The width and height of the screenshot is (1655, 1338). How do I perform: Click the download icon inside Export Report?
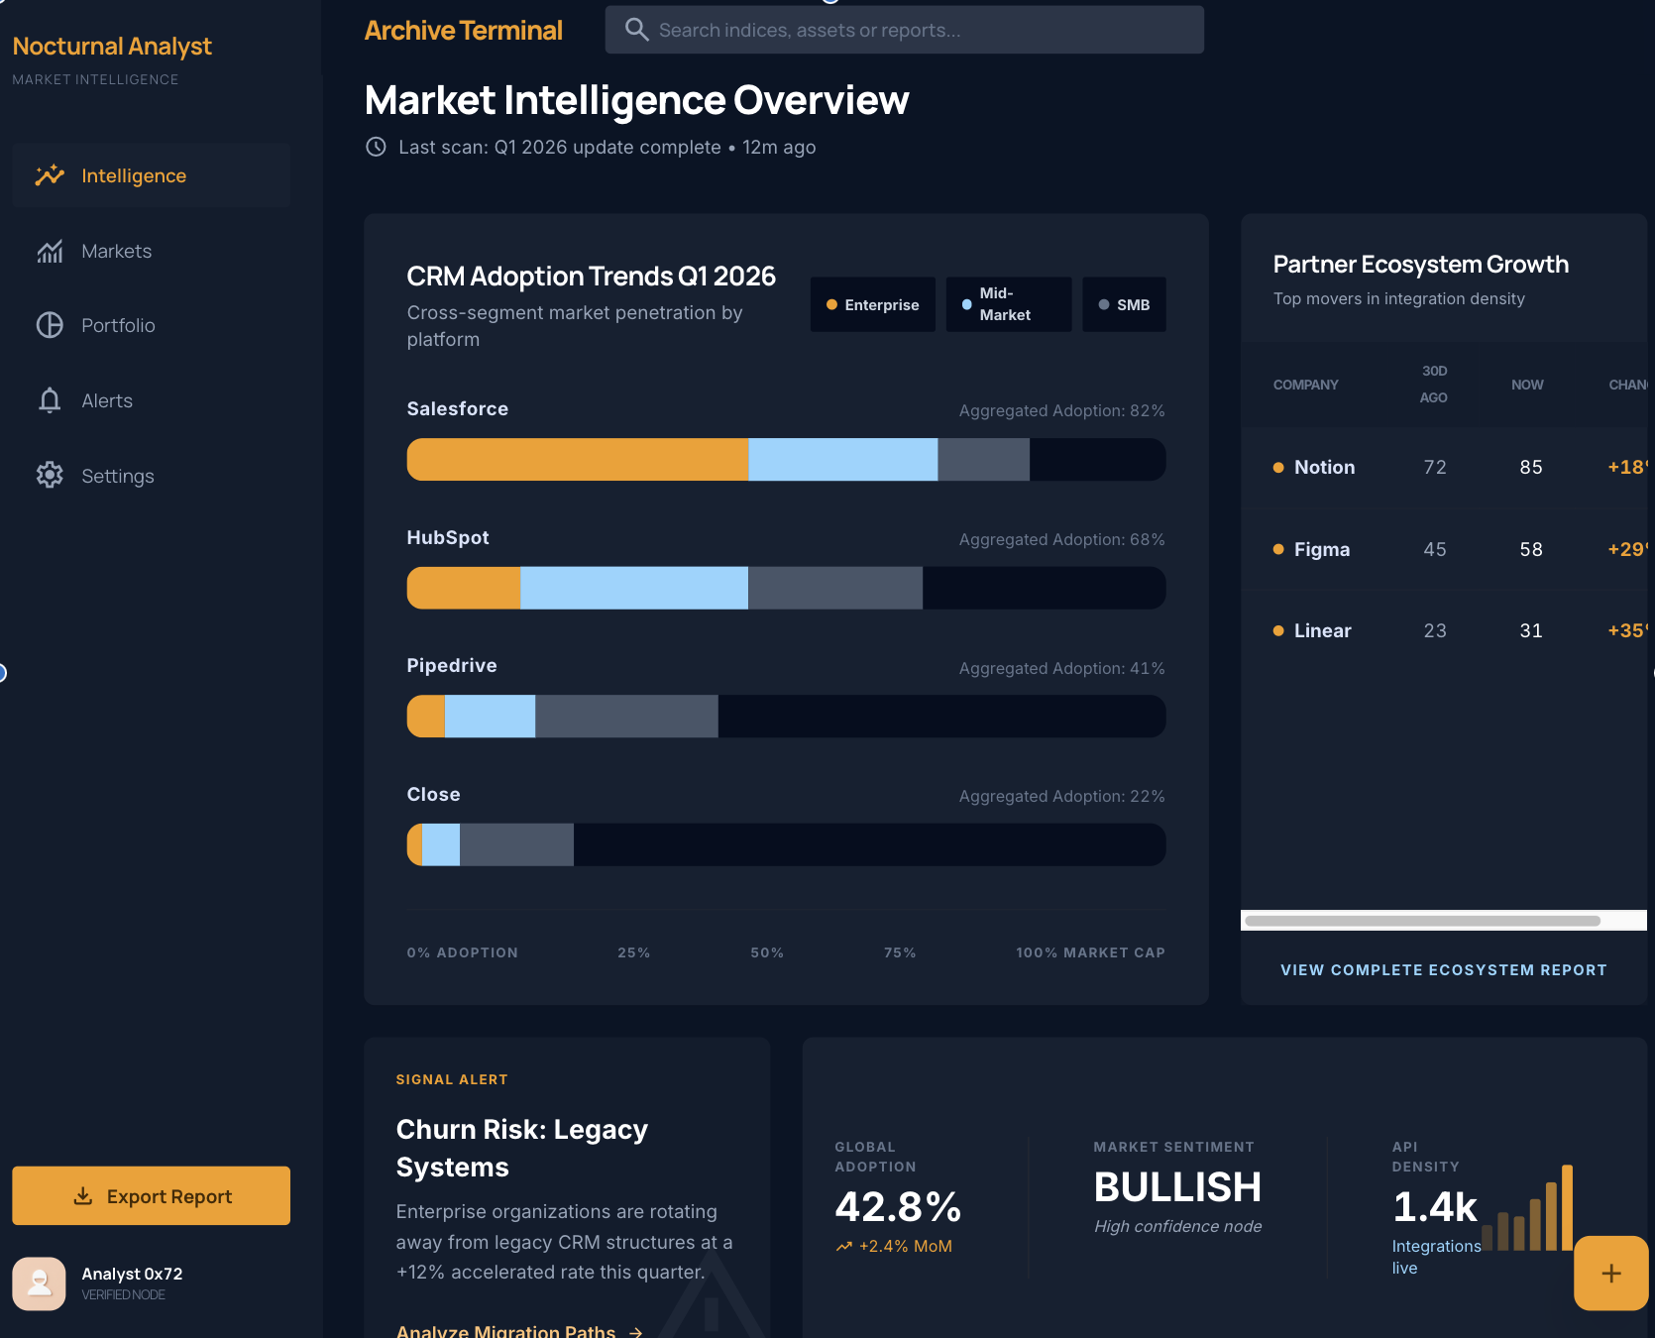click(82, 1195)
